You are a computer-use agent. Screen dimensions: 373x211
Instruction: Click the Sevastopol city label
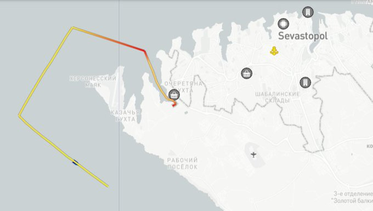coord(303,36)
